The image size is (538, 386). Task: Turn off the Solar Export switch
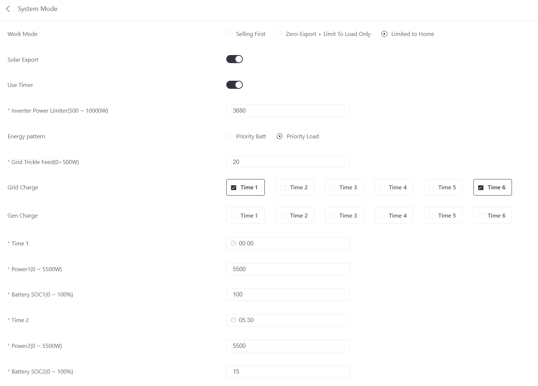(234, 59)
